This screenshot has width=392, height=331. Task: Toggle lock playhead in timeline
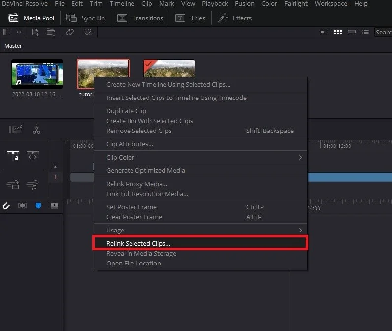pos(13,156)
